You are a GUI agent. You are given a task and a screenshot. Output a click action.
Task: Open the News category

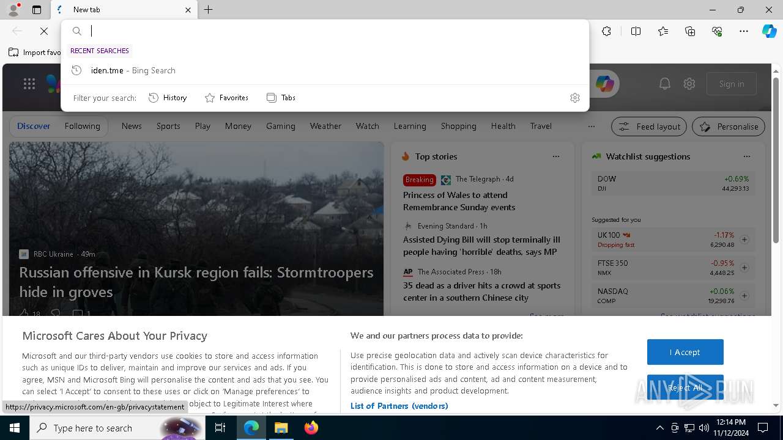point(132,126)
